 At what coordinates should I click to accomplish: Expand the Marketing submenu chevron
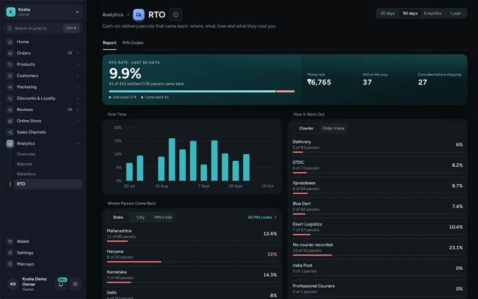[78, 87]
